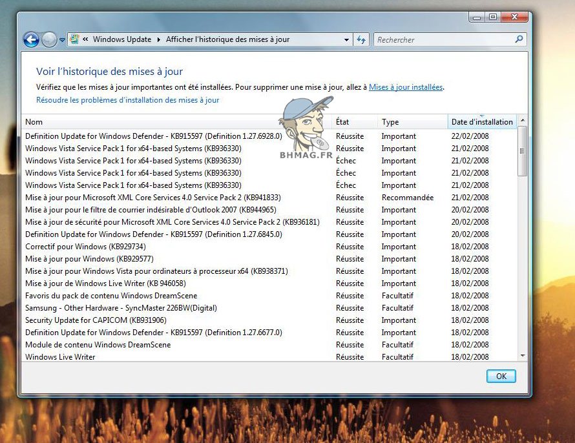Viewport: 575px width, 443px height.
Task: Select 'Afficher l'historique des mises à jour' breadcrumb
Action: (227, 39)
